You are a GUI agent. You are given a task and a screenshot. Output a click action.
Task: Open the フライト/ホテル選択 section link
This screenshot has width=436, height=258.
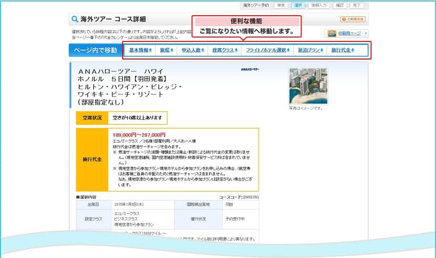coord(268,50)
